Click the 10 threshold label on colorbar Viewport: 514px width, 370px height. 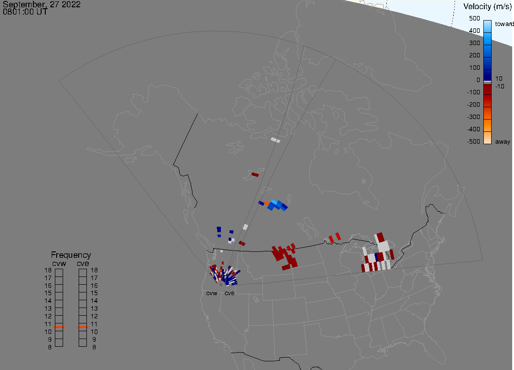pyautogui.click(x=498, y=78)
